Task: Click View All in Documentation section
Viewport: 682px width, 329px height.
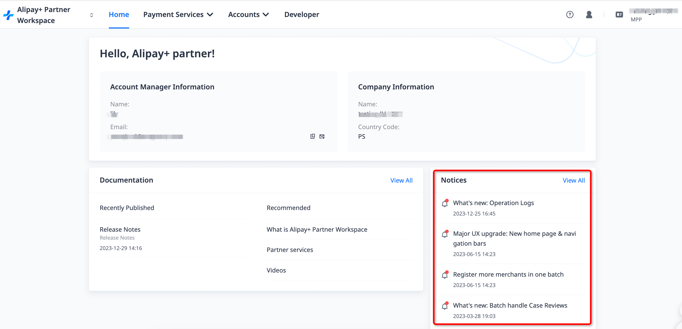Action: (401, 180)
